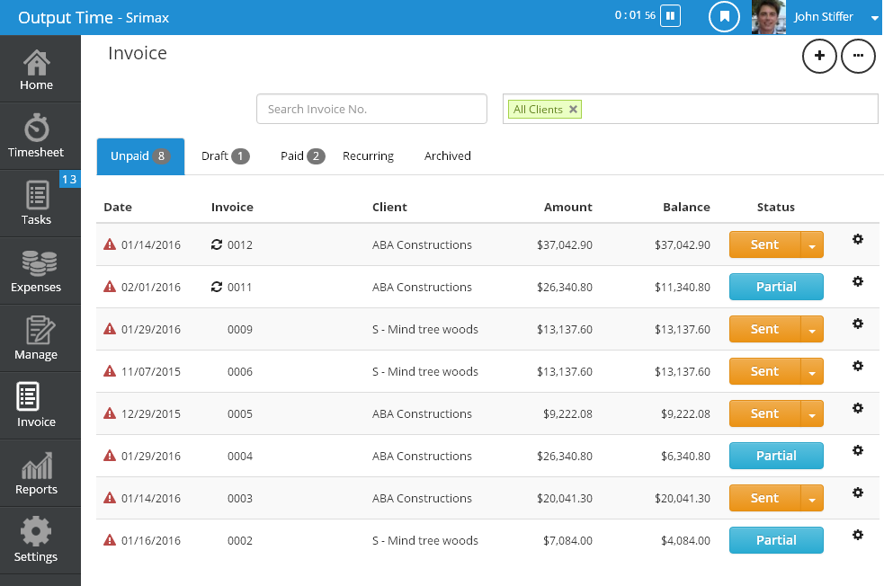Open the Reports section
Screen dimensions: 884x586
[x=36, y=474]
